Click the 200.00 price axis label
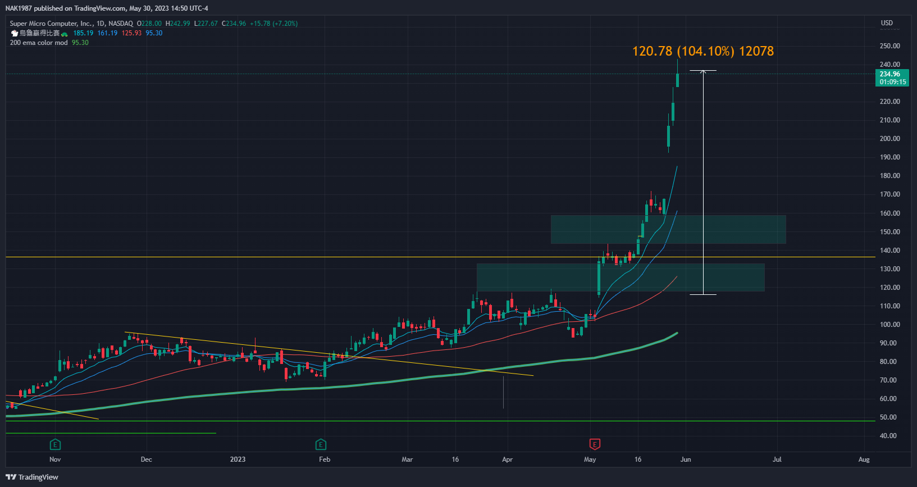The height and width of the screenshot is (487, 917). click(889, 139)
